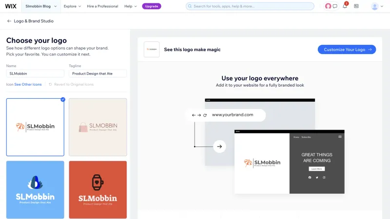Screen dimensions: 390x219
Task: Select the blue background logo option
Action: (35, 190)
